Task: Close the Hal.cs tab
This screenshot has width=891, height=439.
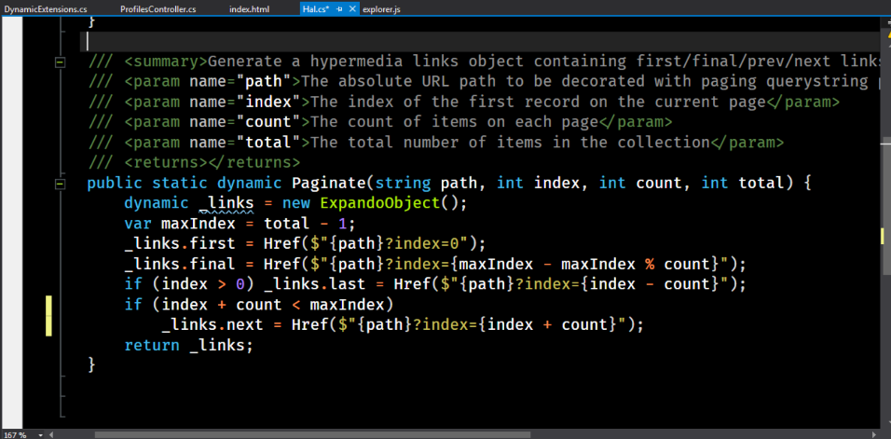Action: click(352, 9)
